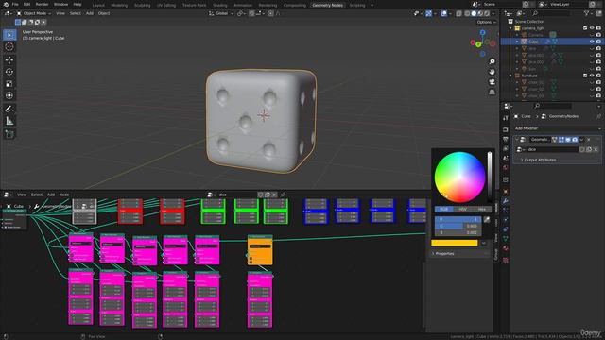Open the Object properties orange square tab
The height and width of the screenshot is (340, 605).
(x=506, y=192)
